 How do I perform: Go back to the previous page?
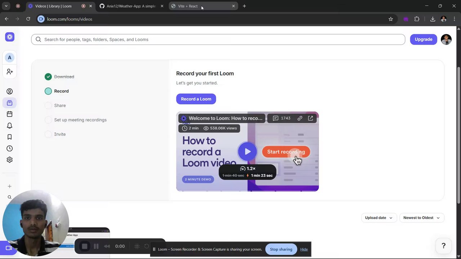6,19
